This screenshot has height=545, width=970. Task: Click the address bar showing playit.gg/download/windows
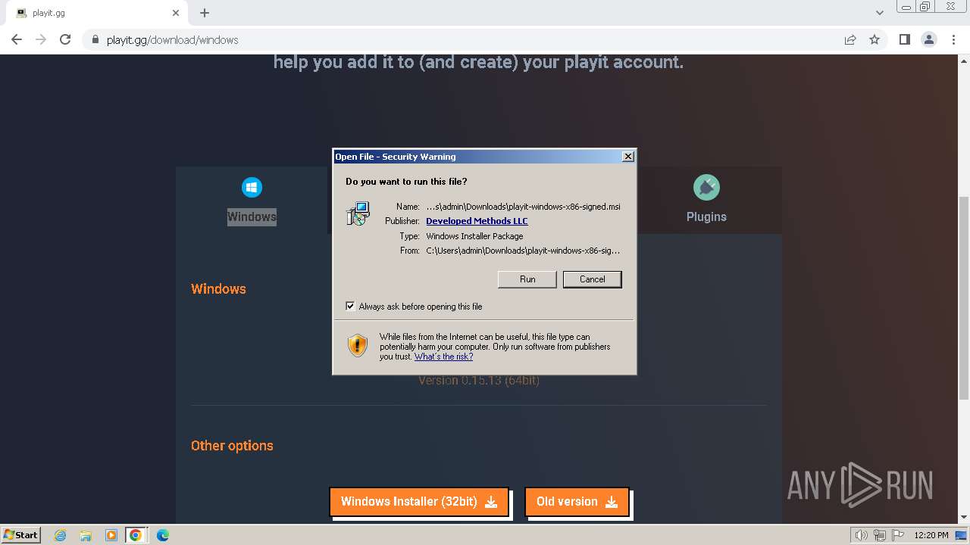pyautogui.click(x=462, y=39)
